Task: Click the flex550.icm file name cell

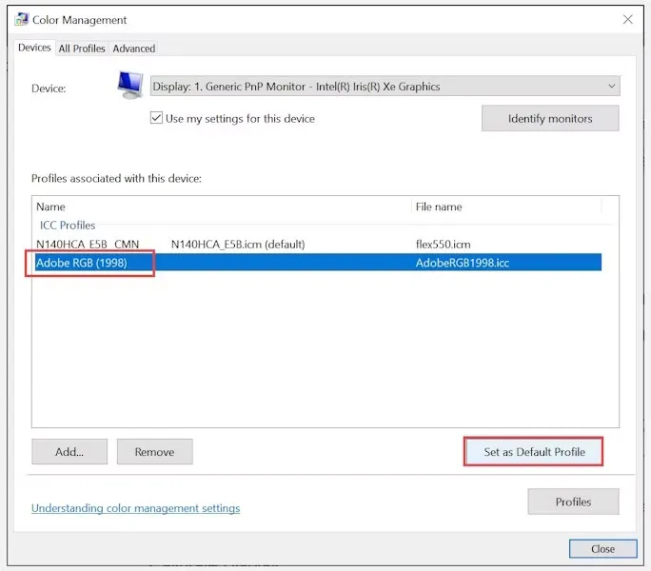Action: click(x=443, y=245)
